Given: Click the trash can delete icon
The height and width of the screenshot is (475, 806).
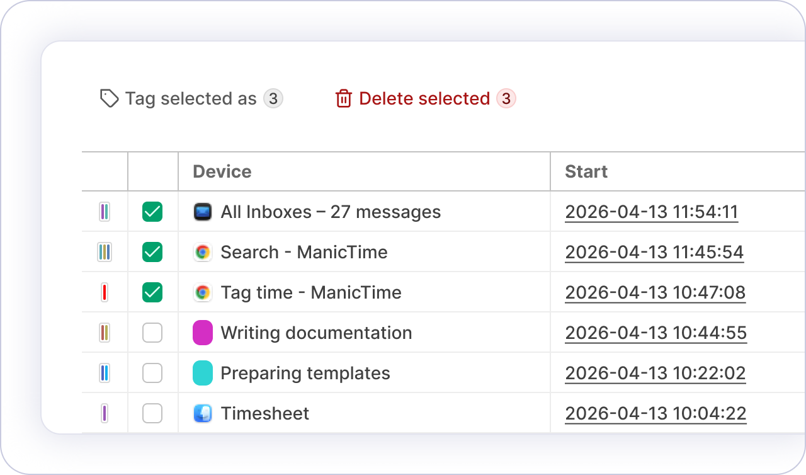Looking at the screenshot, I should coord(343,99).
